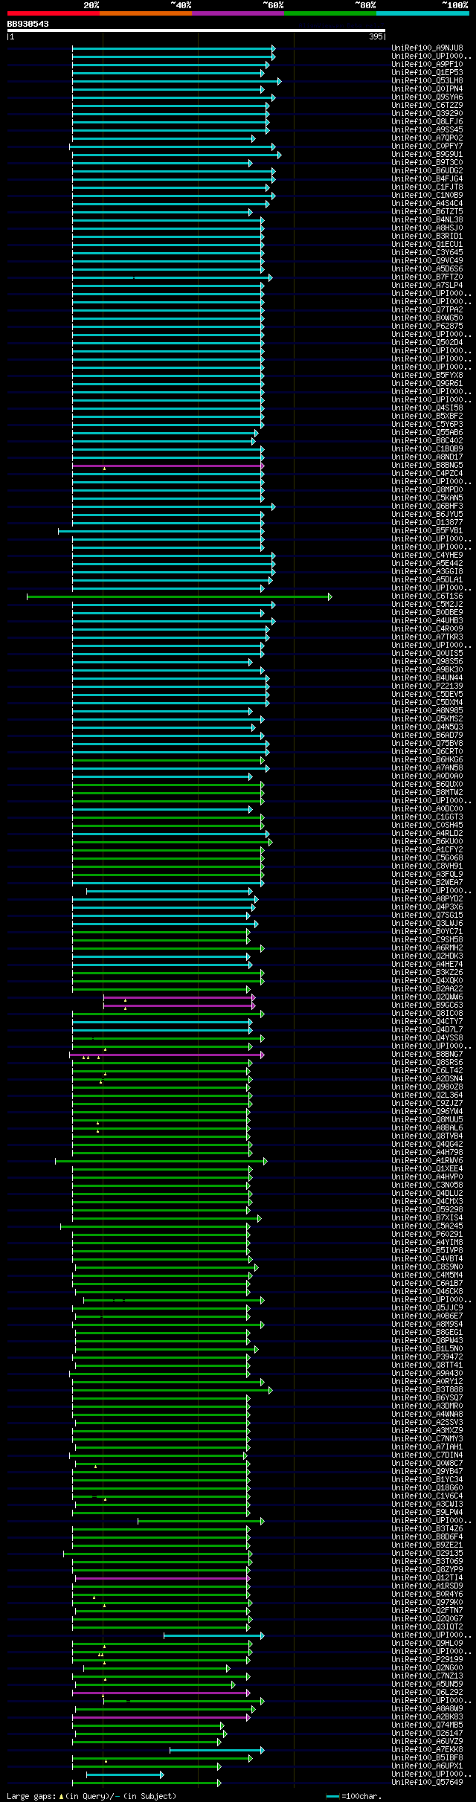The width and height of the screenshot is (476, 1802).
Task: Select label UniRef100_P62875
Action: 427,326
